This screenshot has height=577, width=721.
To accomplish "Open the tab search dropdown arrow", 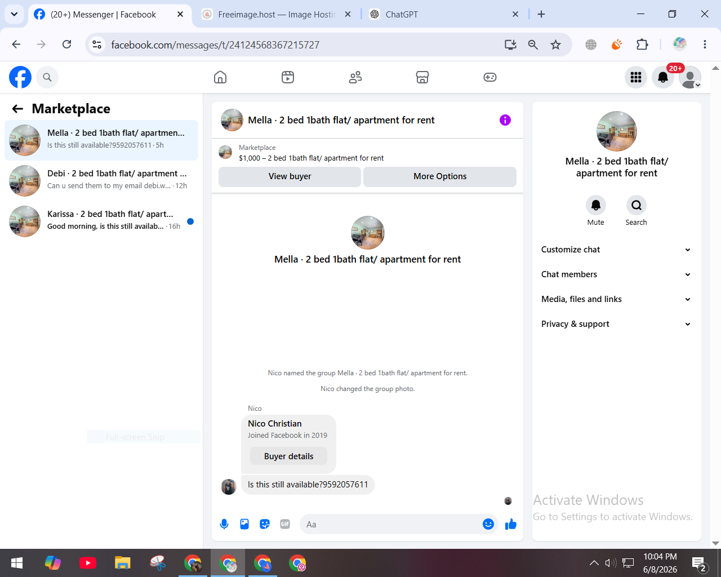I will point(14,14).
